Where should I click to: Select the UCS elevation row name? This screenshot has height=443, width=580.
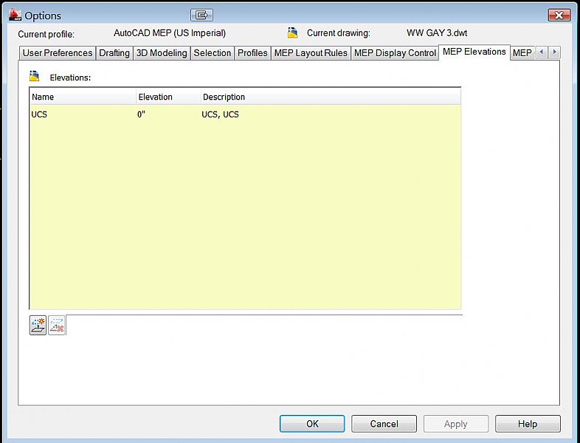[39, 114]
